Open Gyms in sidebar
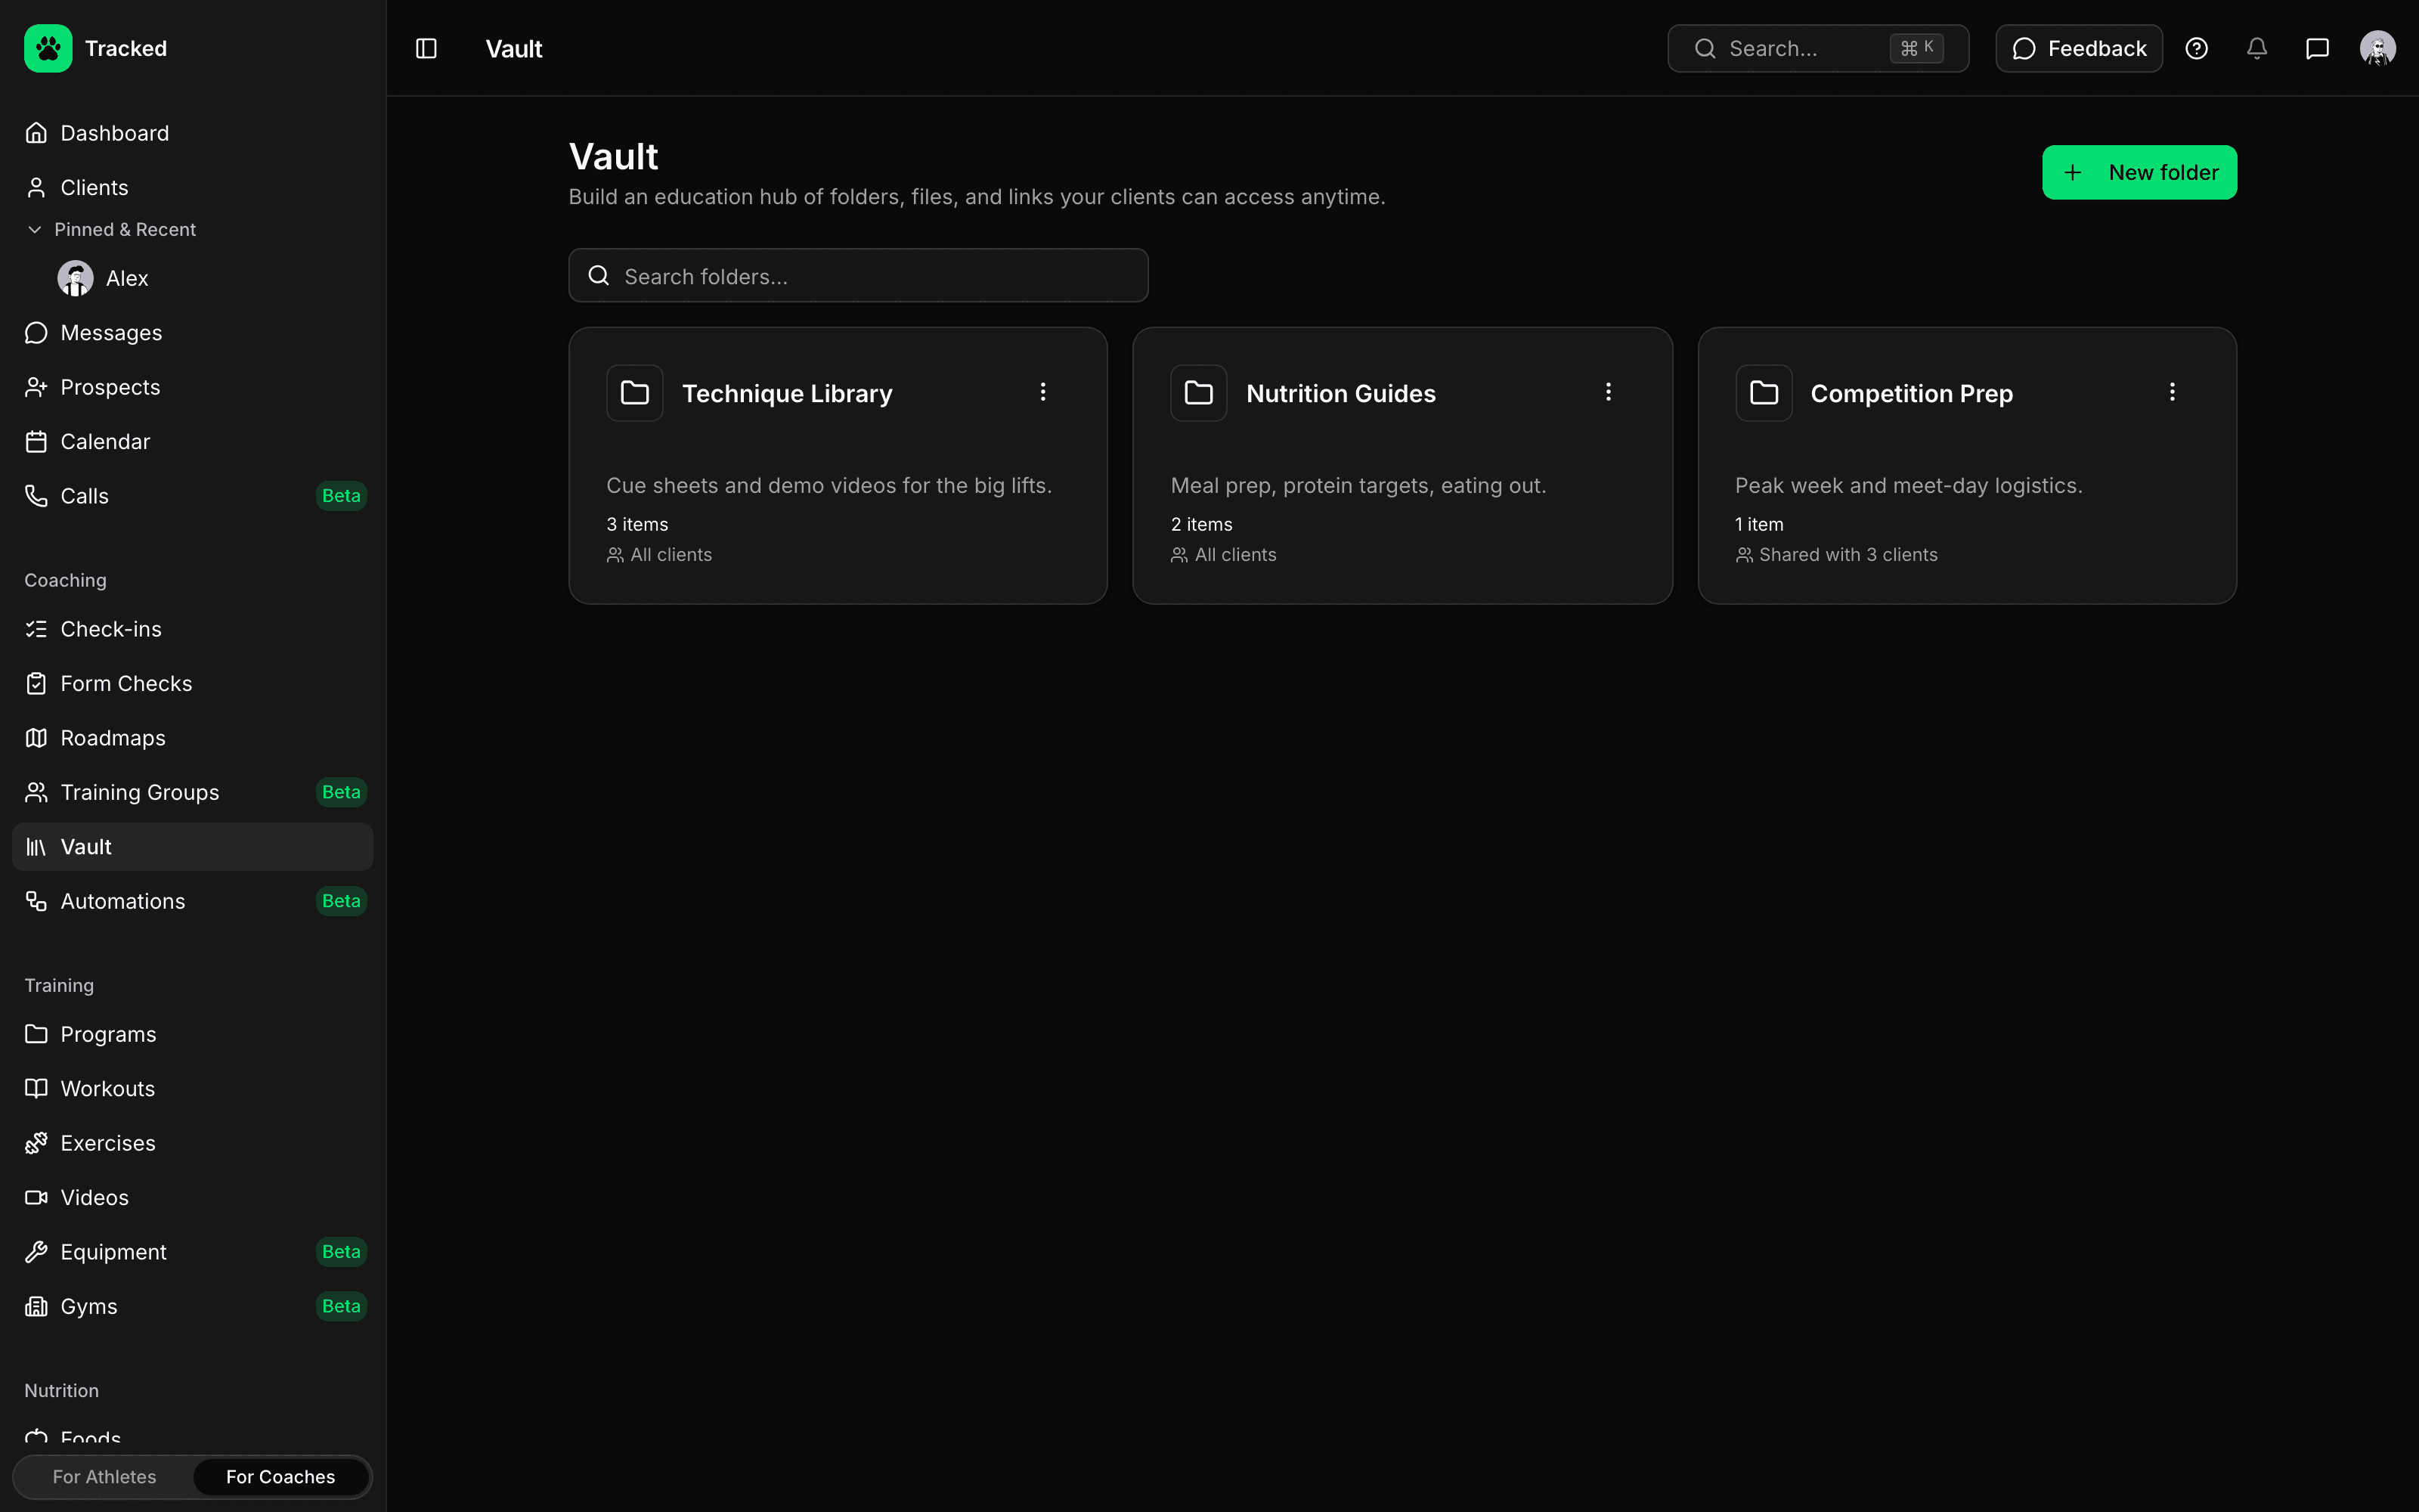This screenshot has height=1512, width=2419. tap(192, 1306)
